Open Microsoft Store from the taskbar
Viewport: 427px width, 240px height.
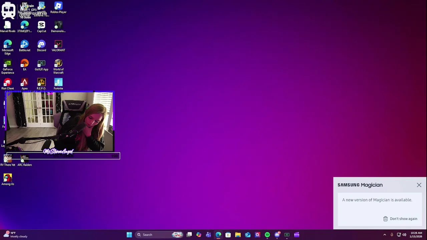(x=228, y=235)
